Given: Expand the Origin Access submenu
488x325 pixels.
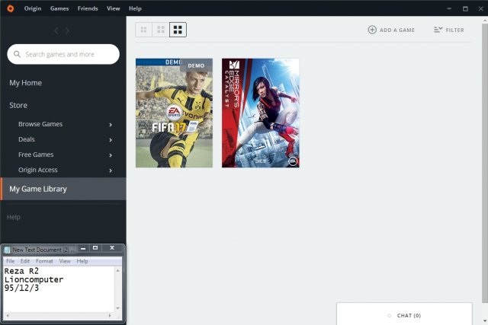Looking at the screenshot, I should [x=111, y=170].
